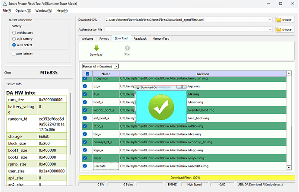Click the tee.img location path
299x192 pixels.
pyautogui.click(x=160, y=134)
